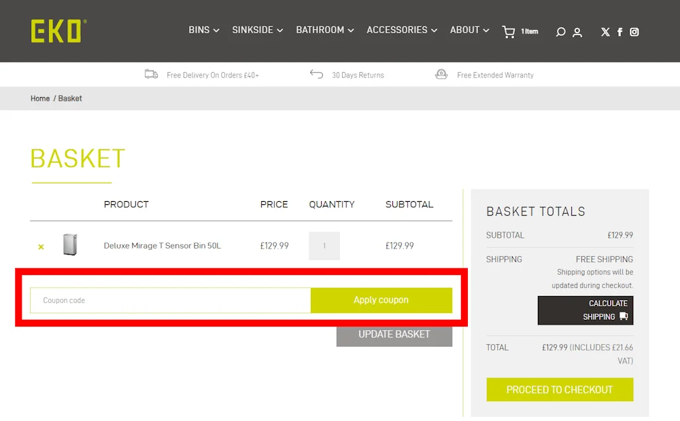This screenshot has width=680, height=421.
Task: Click the quantity field showing 1
Action: click(x=324, y=246)
